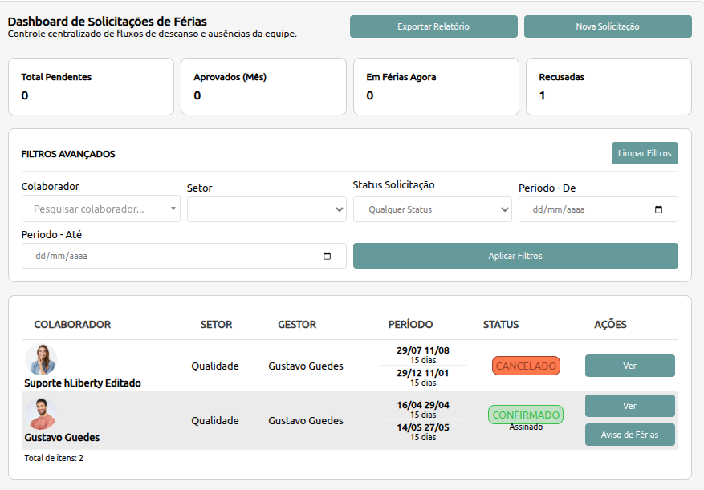Click Gustavo Guedes profile photo
704x490 pixels.
(42, 411)
